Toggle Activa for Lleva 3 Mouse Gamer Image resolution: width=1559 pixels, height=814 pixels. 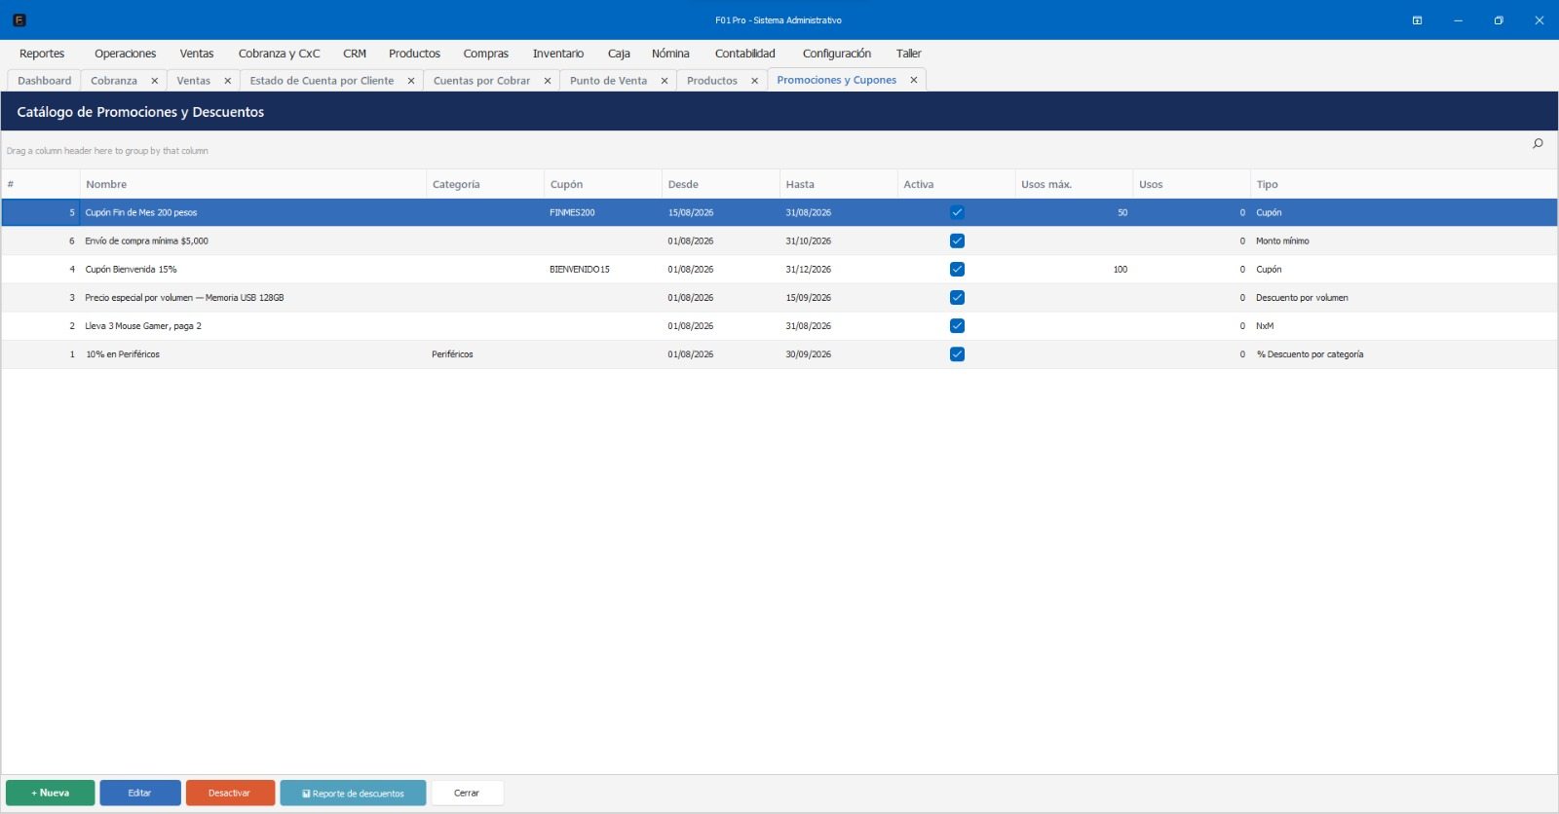(957, 326)
